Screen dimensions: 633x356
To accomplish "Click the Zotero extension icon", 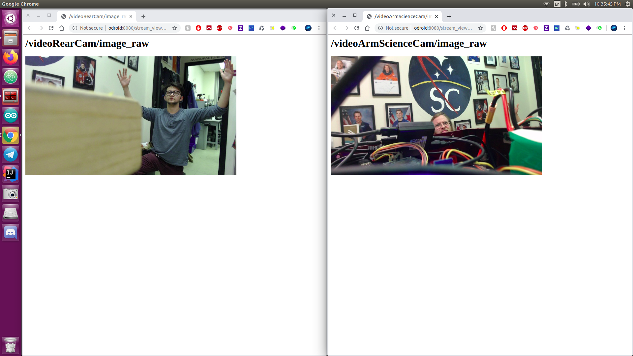I will [240, 28].
